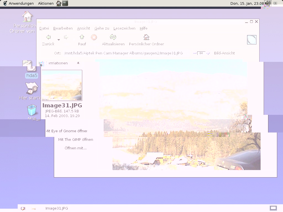Open back history dropdown arrow beside Zurück
Screen dimensions: 283x212
[59, 40]
